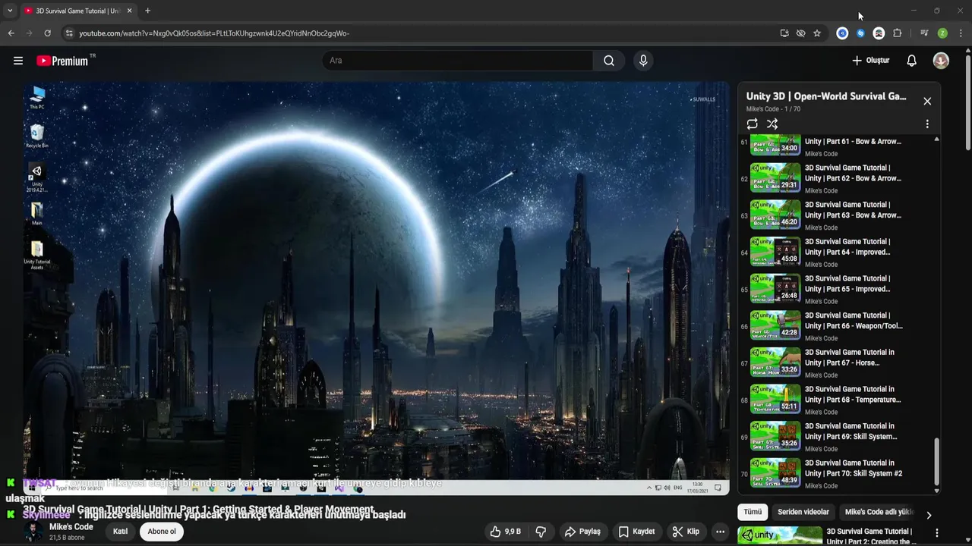The width and height of the screenshot is (972, 546).
Task: Open media control button in toolbar
Action: click(924, 33)
